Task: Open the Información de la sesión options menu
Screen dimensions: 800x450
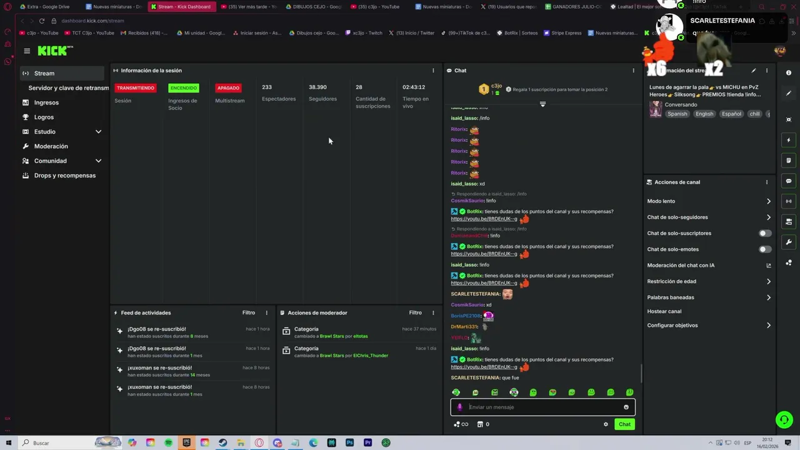Action: [433, 71]
